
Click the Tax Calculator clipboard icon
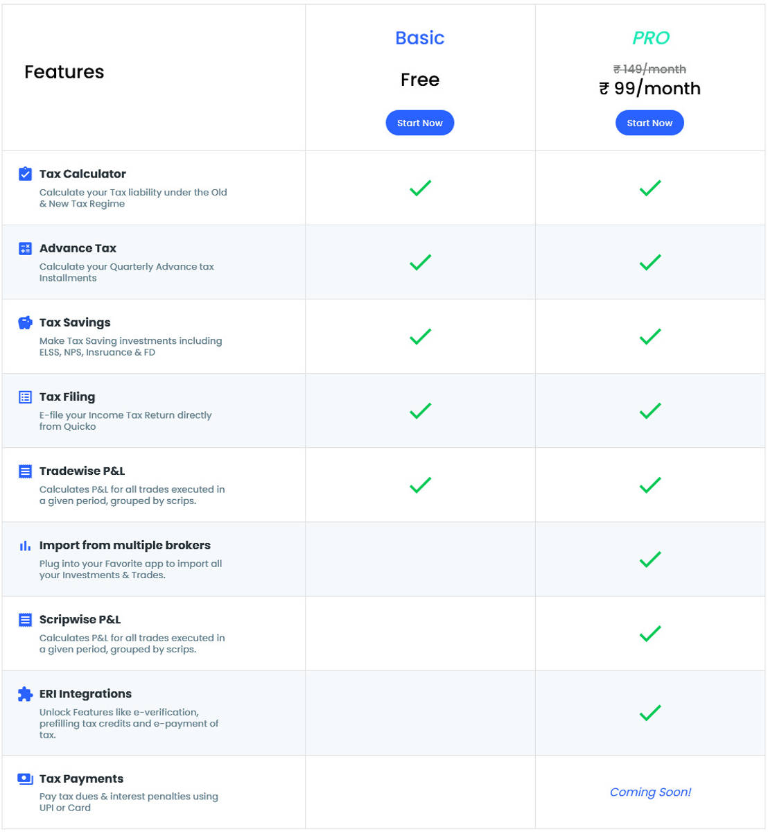pos(25,174)
